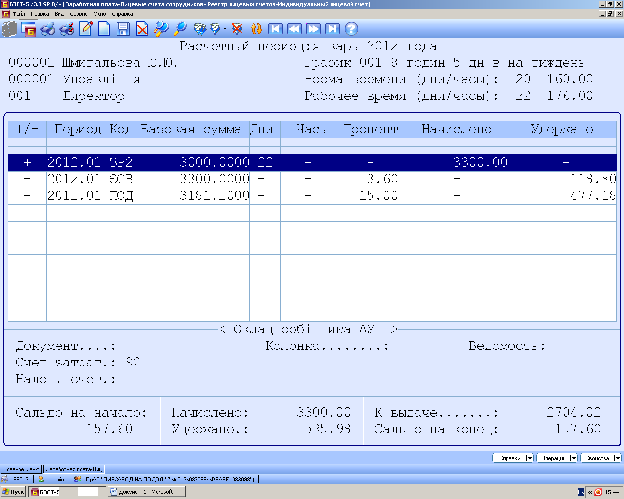Image resolution: width=624 pixels, height=499 pixels.
Task: Click the gray first toolbar icon
Action: [x=9, y=29]
